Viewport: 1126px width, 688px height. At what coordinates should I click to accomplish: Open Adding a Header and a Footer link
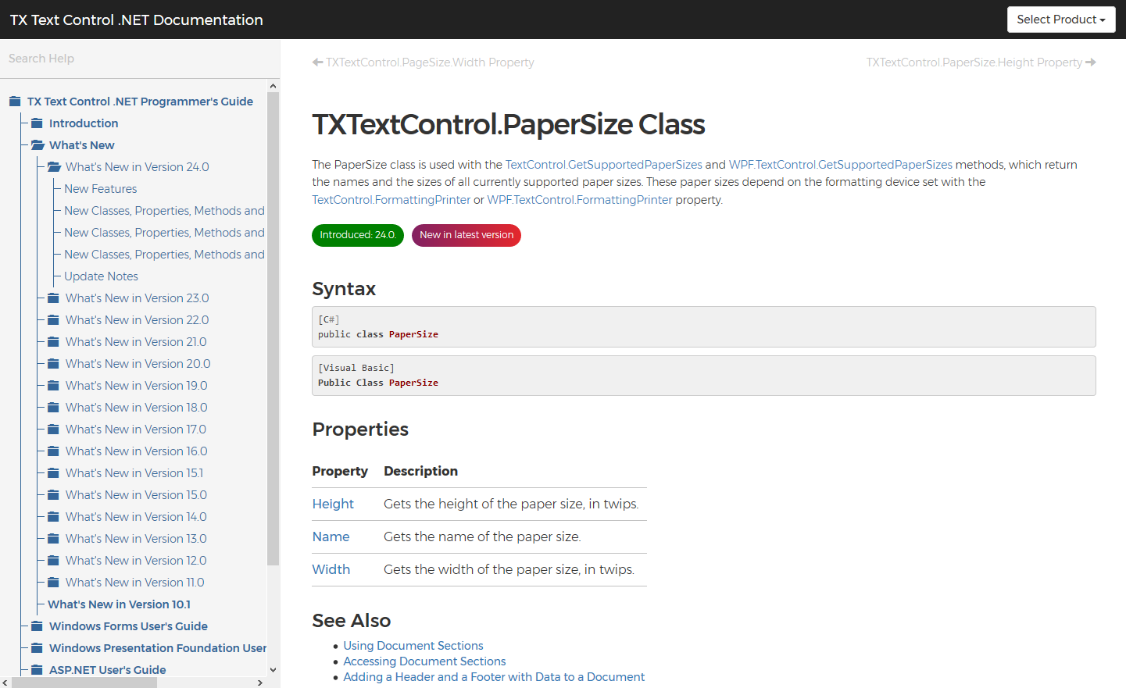pos(494,677)
